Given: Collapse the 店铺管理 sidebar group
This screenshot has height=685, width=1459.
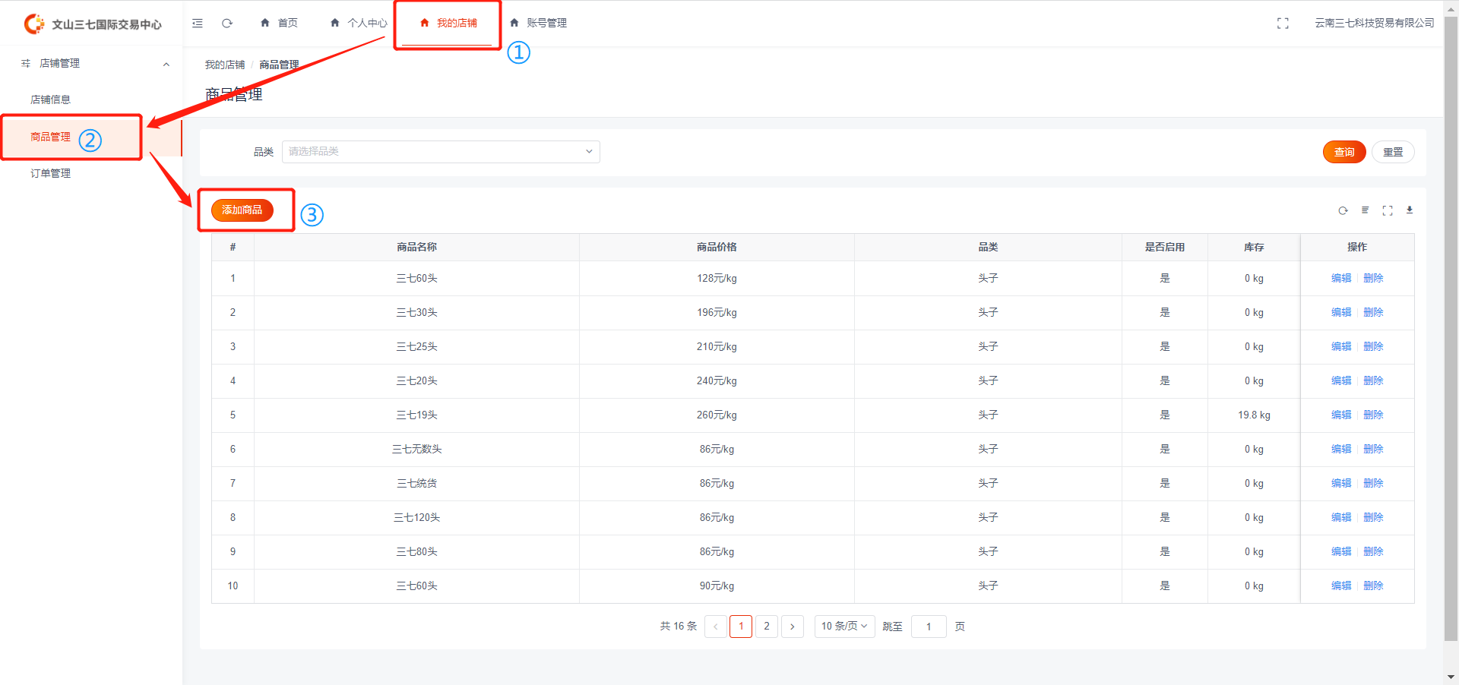Looking at the screenshot, I should coord(91,64).
